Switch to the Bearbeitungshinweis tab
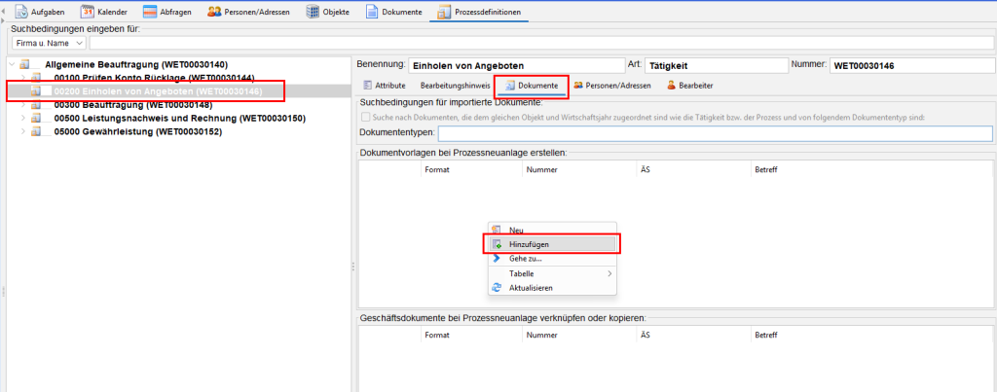Screen dimensions: 997x392 455,86
